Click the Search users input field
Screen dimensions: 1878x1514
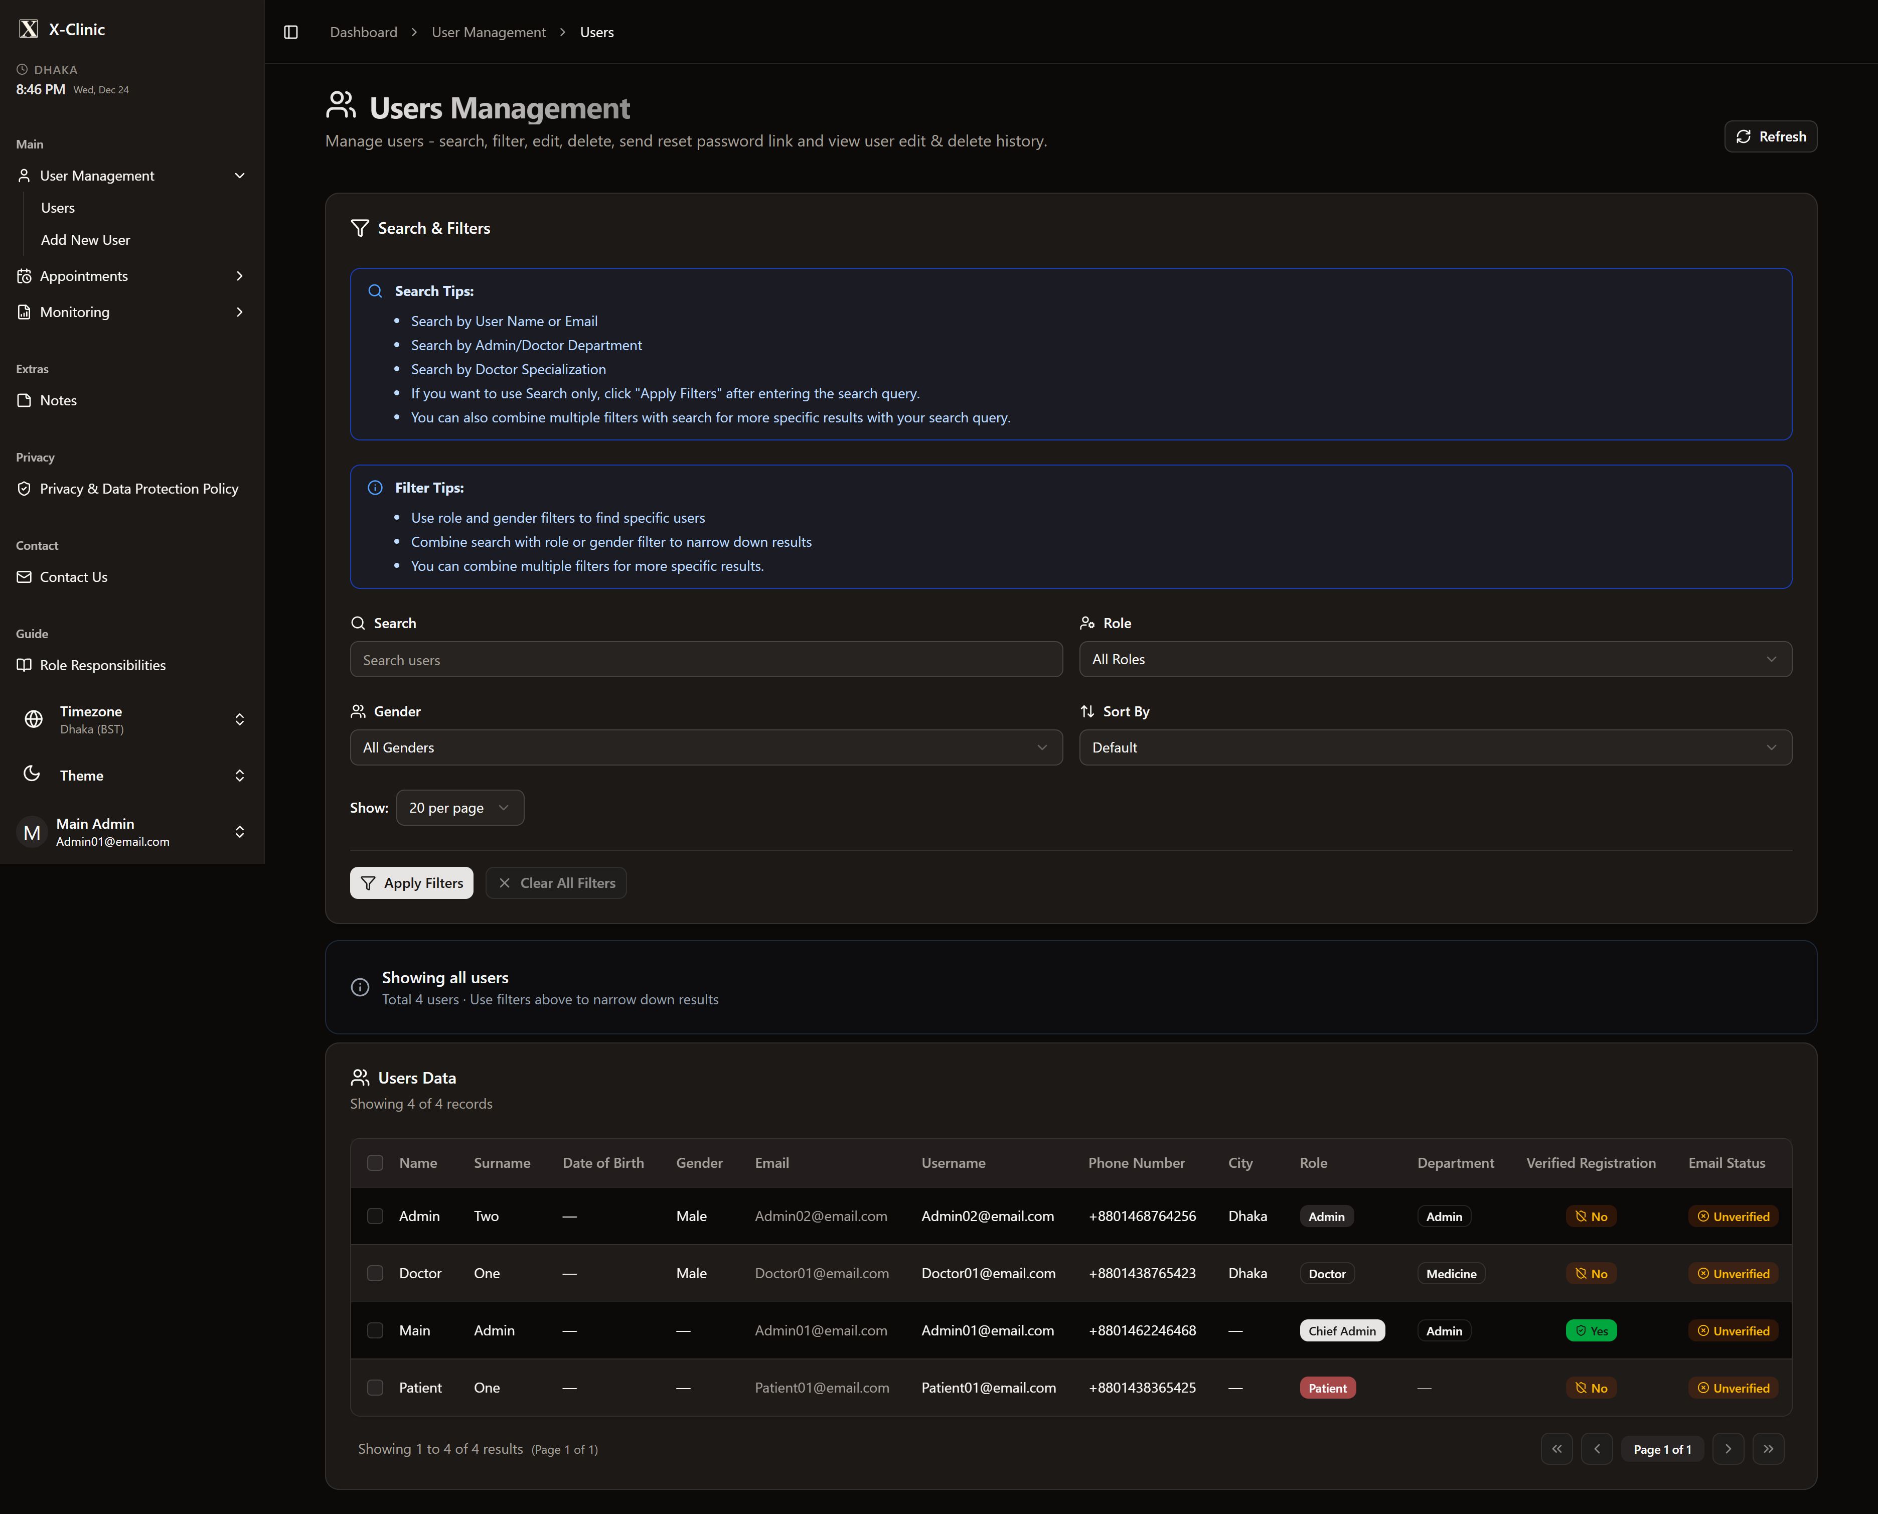pyautogui.click(x=705, y=660)
